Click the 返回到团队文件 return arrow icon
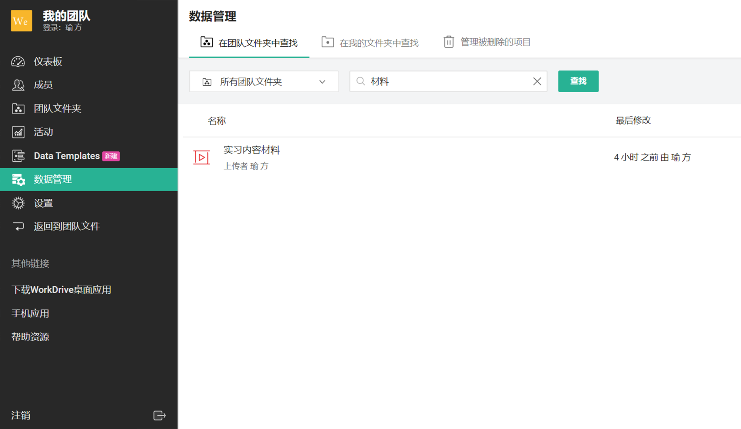 point(18,226)
